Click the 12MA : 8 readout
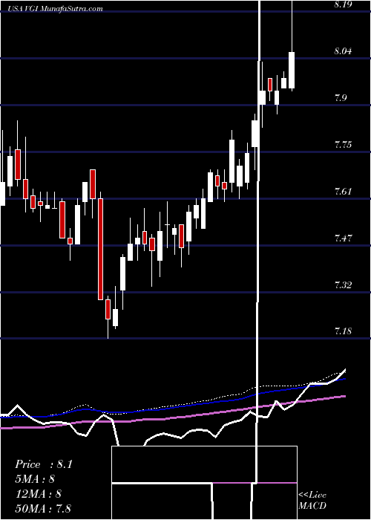This screenshot has width=371, height=520. 38,494
